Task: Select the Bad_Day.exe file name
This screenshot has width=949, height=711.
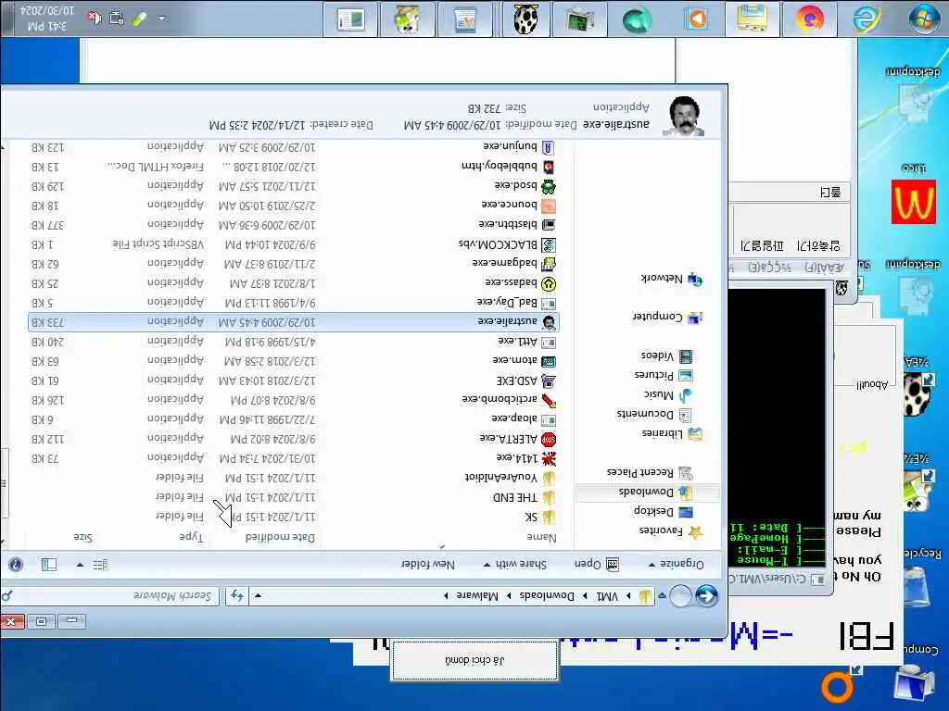Action: (x=507, y=301)
